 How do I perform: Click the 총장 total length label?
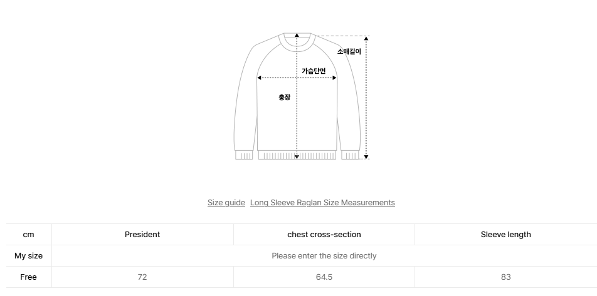285,98
